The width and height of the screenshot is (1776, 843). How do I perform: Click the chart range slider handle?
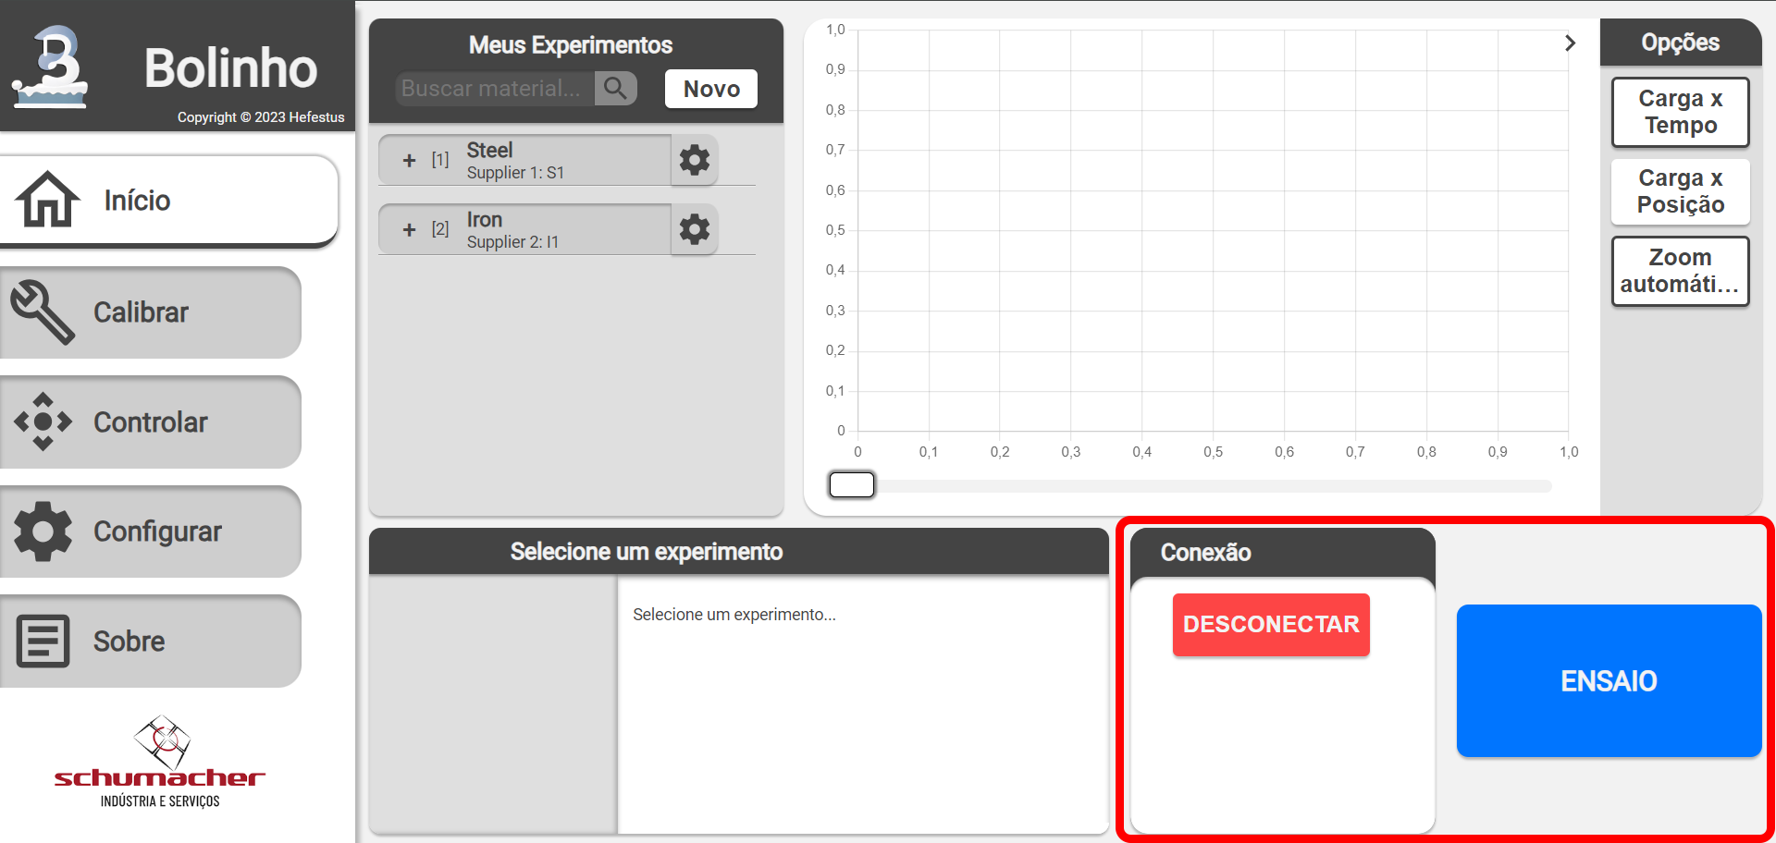(x=852, y=484)
